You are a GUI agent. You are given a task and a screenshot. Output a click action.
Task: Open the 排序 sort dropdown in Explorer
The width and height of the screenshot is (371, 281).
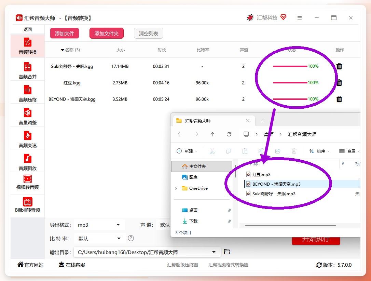point(319,151)
